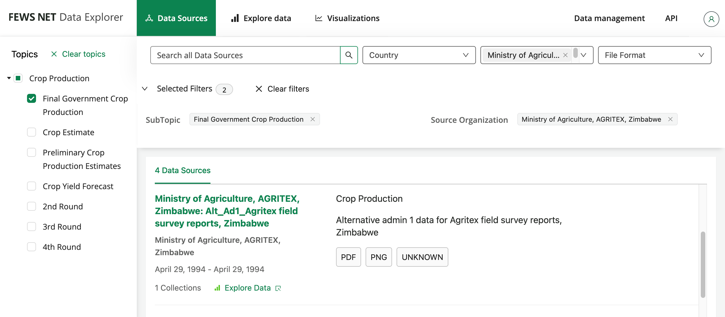The image size is (725, 317).
Task: Open the user profile avatar icon
Action: (x=711, y=19)
